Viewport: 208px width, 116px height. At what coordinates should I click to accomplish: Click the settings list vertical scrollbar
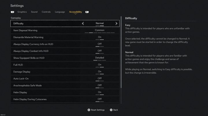pos(121,52)
